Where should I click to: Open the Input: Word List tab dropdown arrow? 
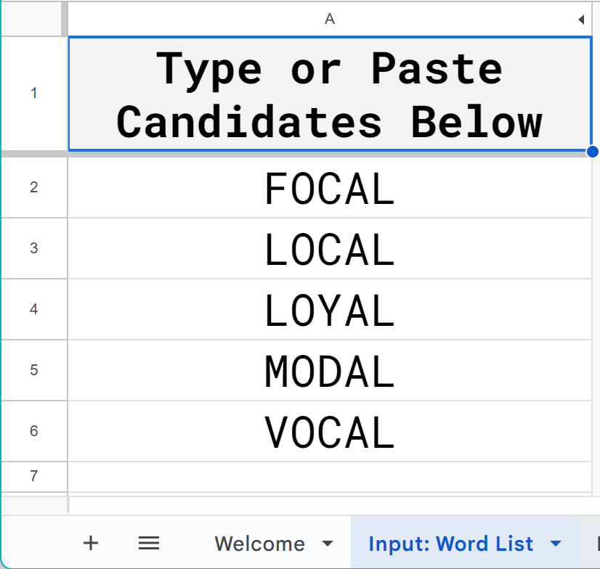[556, 544]
